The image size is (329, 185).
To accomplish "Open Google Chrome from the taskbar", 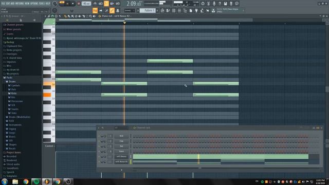I will point(26,181).
